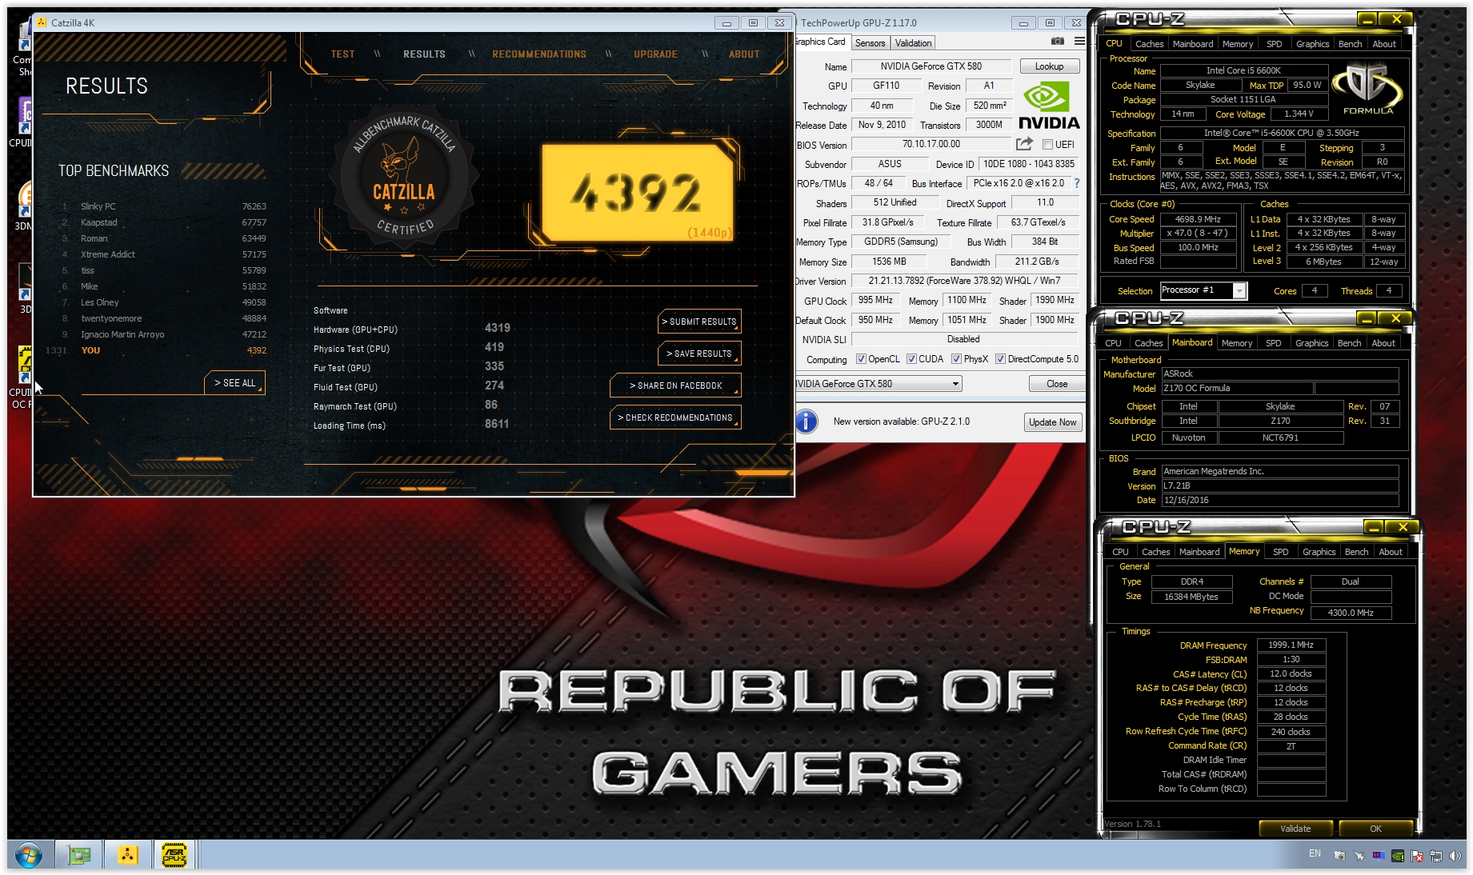Click EN language indicator in taskbar
The height and width of the screenshot is (875, 1473).
pos(1315,853)
